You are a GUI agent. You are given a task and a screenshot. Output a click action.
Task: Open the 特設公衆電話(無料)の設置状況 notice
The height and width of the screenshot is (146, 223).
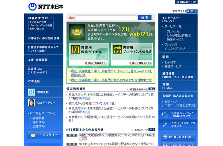click(117, 137)
